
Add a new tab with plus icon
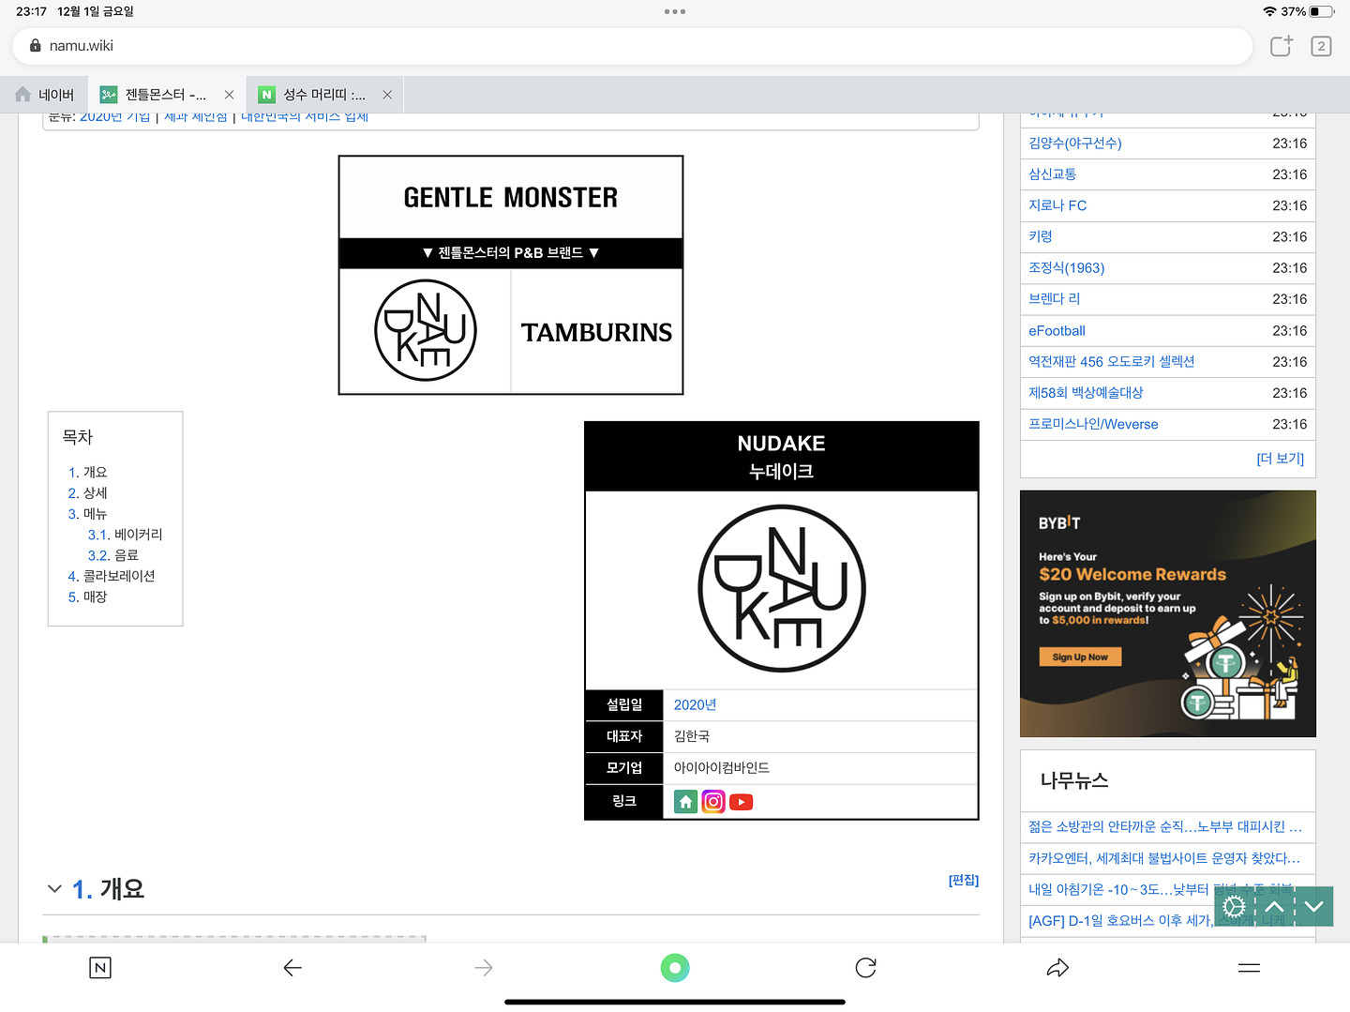(1281, 46)
